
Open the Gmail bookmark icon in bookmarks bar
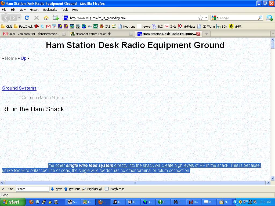pyautogui.click(x=48, y=26)
